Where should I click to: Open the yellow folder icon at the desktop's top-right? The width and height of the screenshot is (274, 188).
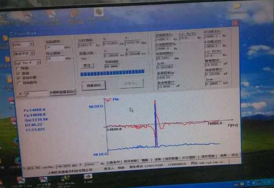(x=237, y=6)
